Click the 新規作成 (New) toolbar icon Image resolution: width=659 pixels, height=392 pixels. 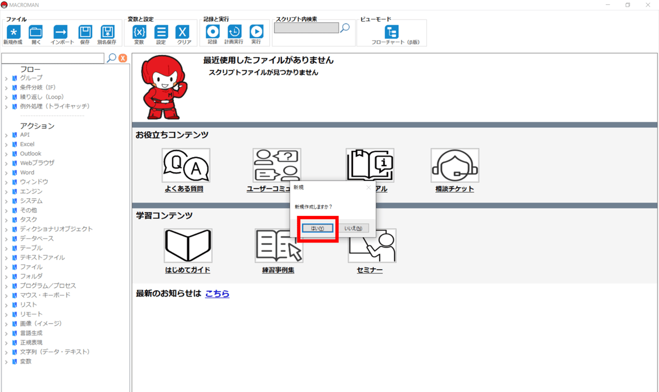13,32
